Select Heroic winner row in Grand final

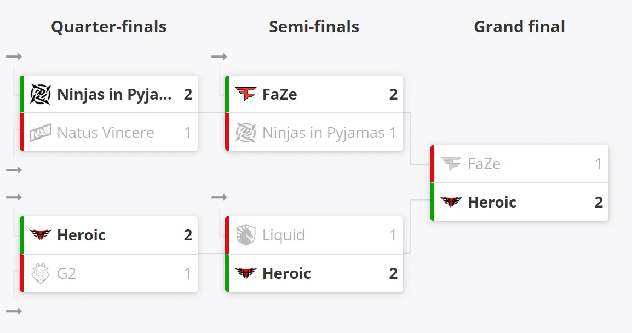520,202
